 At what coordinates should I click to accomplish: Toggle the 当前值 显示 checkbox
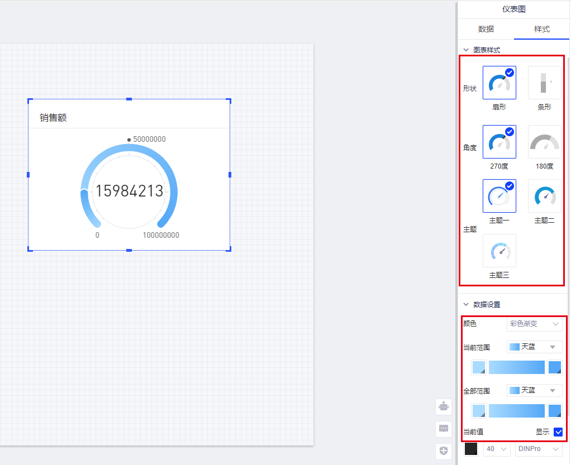(x=558, y=432)
